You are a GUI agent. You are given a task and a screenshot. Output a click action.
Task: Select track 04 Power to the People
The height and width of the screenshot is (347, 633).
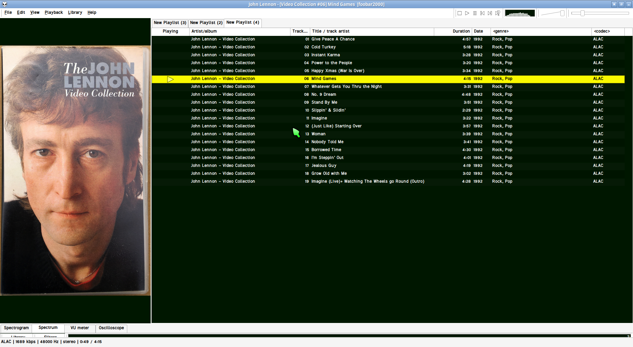[x=388, y=63]
